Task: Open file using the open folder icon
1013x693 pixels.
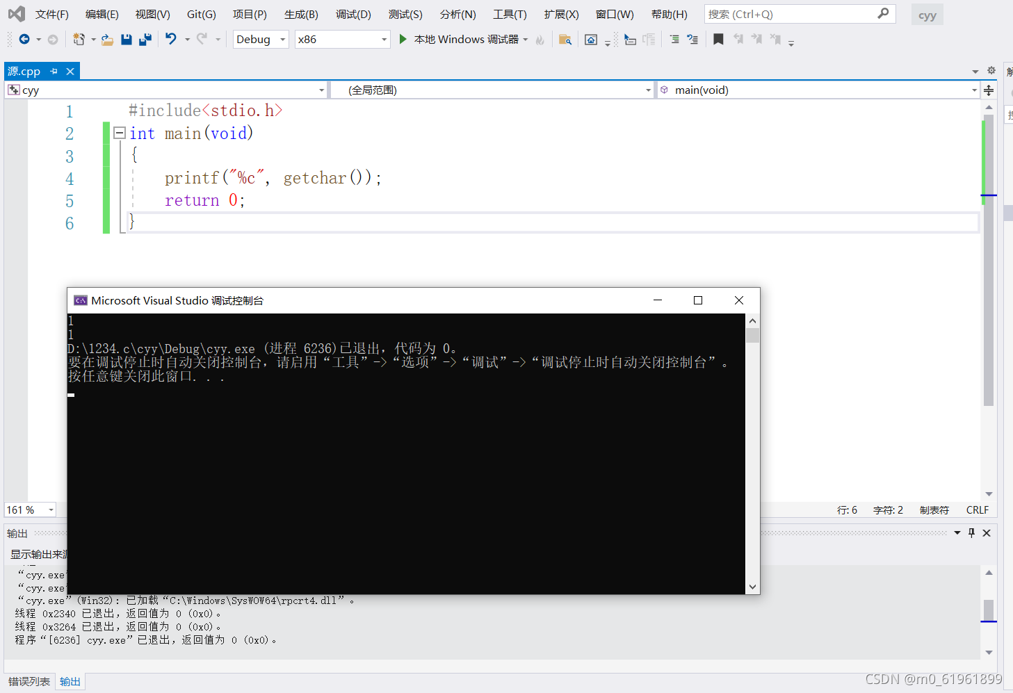Action: [x=107, y=40]
